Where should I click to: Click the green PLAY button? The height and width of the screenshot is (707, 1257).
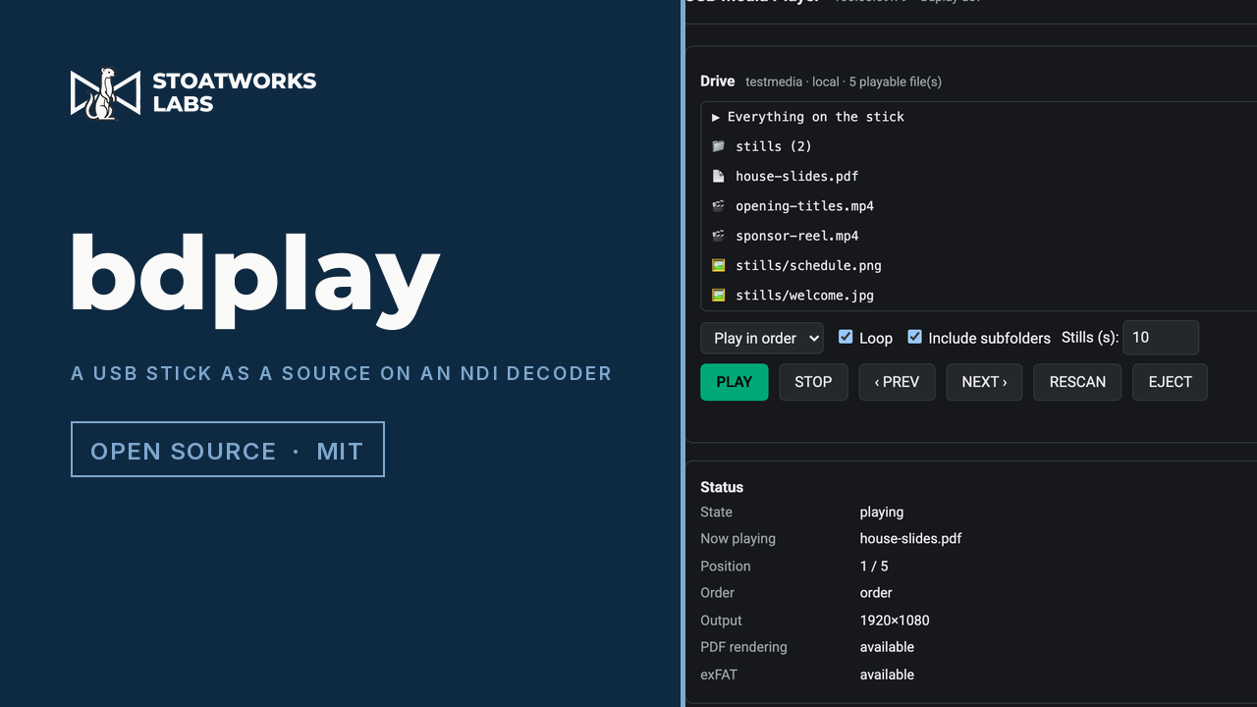click(x=735, y=382)
